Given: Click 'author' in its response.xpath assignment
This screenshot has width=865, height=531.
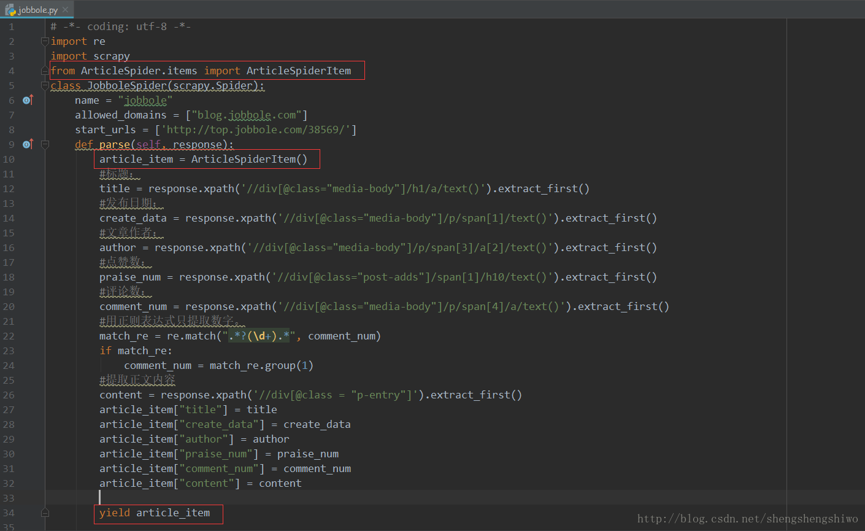Looking at the screenshot, I should coord(118,247).
